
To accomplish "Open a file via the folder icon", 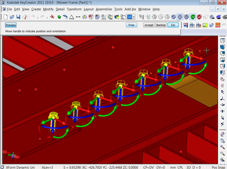I will click(12, 17).
